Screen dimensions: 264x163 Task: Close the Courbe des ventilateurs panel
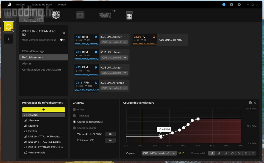tap(255, 103)
